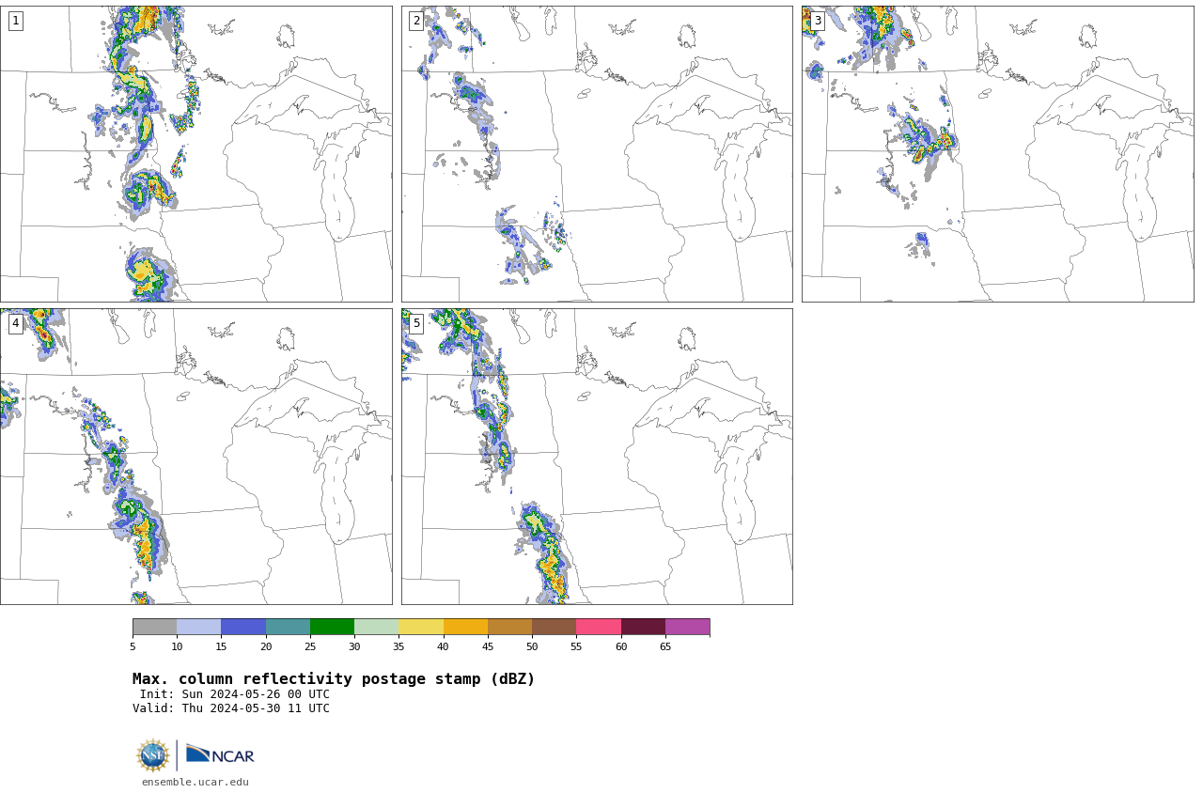Click the member number 2 label box
The height and width of the screenshot is (793, 1203).
pos(416,21)
